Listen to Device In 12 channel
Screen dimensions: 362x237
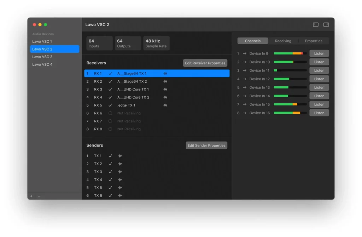pyautogui.click(x=319, y=79)
